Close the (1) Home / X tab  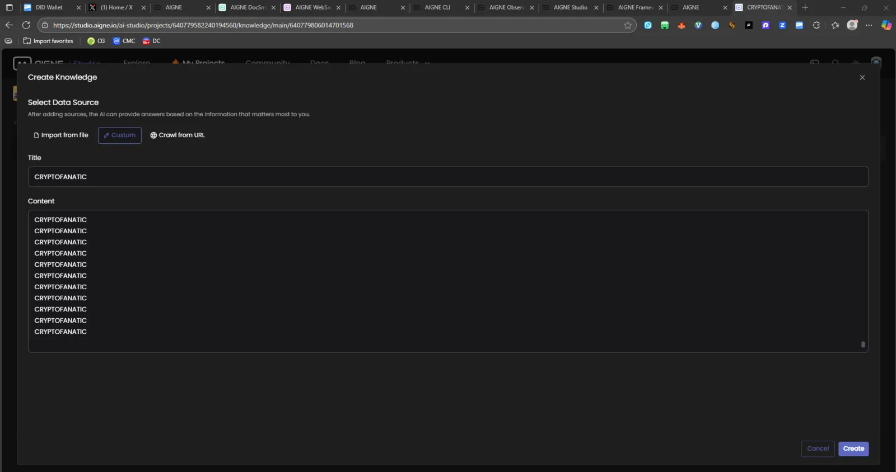coord(143,8)
